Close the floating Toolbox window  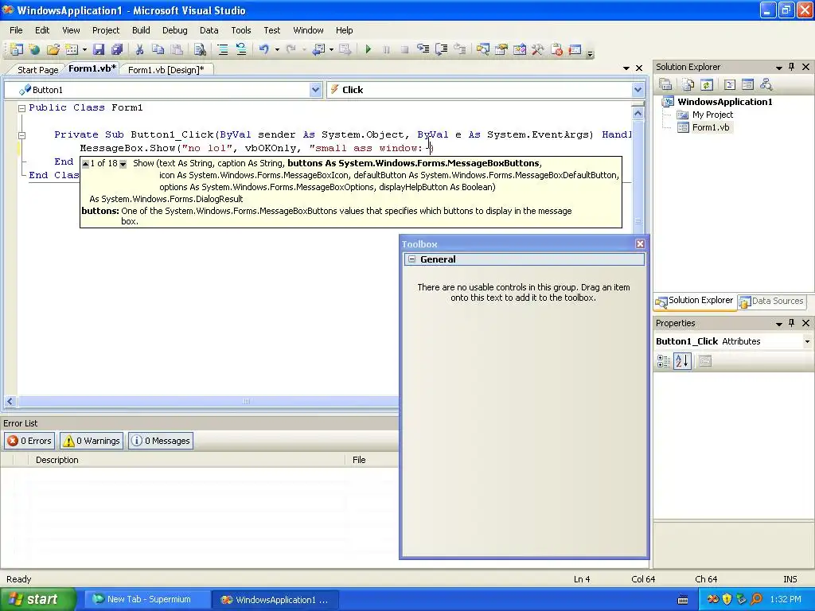[x=640, y=243]
